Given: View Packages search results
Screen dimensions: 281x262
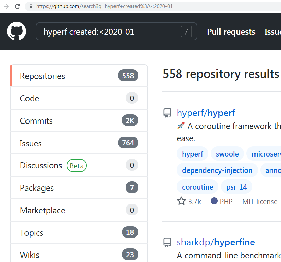Looking at the screenshot, I should point(79,188).
